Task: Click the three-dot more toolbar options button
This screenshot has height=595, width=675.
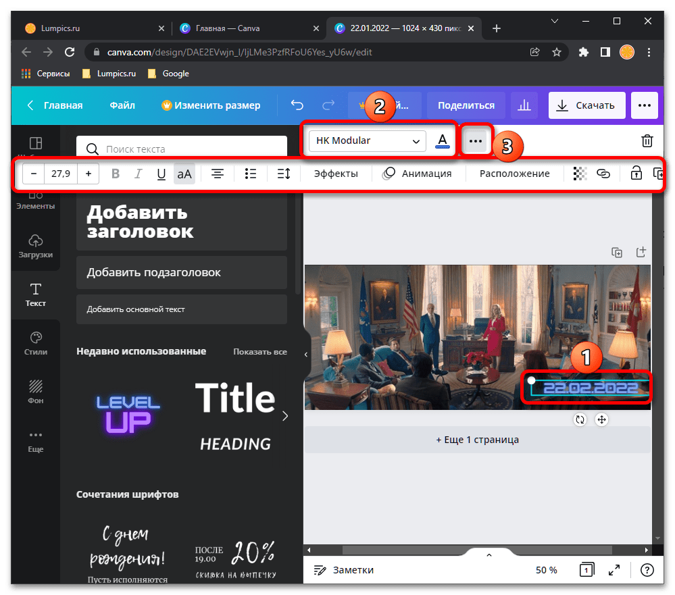Action: coord(476,141)
